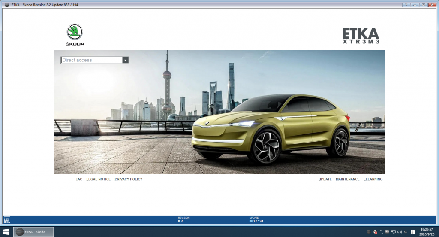
Task: Switch the Chinese input mode indicator
Action: (x=406, y=232)
